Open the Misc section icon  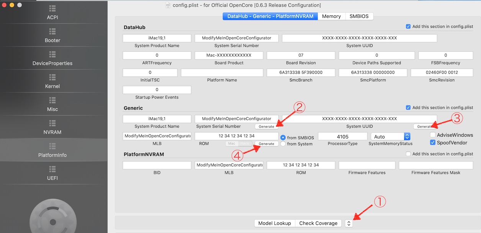52,100
